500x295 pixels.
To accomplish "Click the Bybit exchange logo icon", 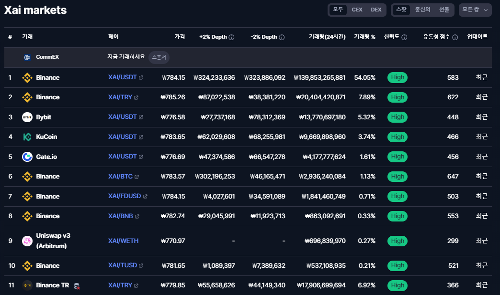I will click(x=27, y=117).
